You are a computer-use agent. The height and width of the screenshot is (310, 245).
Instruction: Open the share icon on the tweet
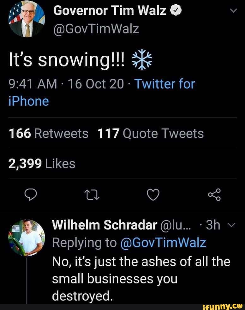tap(214, 195)
